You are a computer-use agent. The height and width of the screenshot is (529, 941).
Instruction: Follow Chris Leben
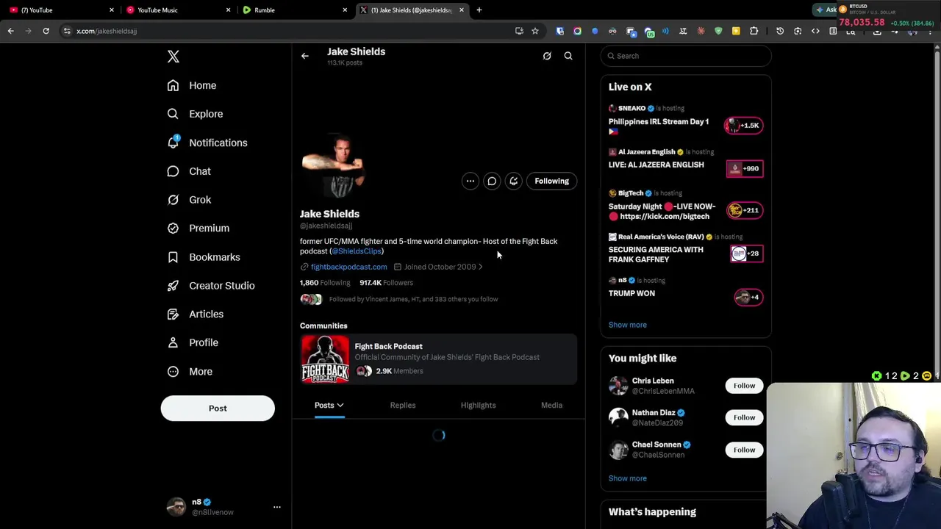tap(744, 386)
